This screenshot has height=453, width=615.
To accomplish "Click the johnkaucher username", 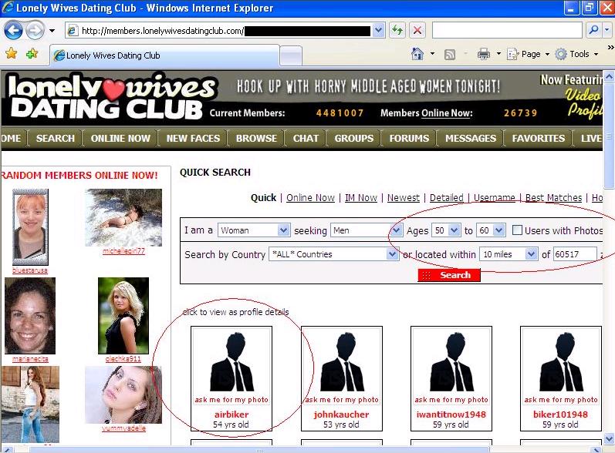I will pyautogui.click(x=341, y=414).
